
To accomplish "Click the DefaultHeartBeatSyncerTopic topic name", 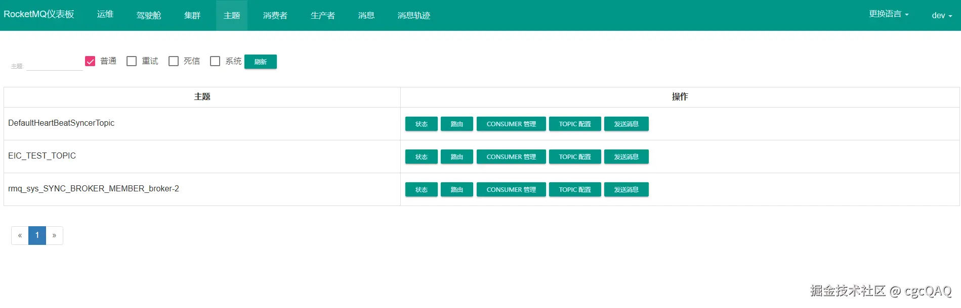I will (61, 123).
